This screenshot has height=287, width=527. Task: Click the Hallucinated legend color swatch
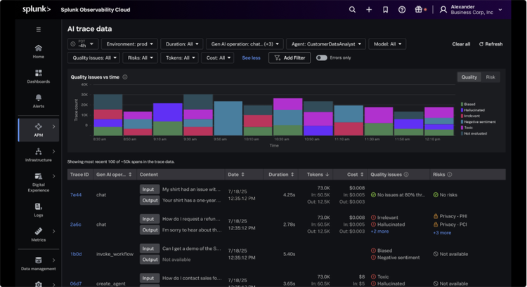[462, 110]
